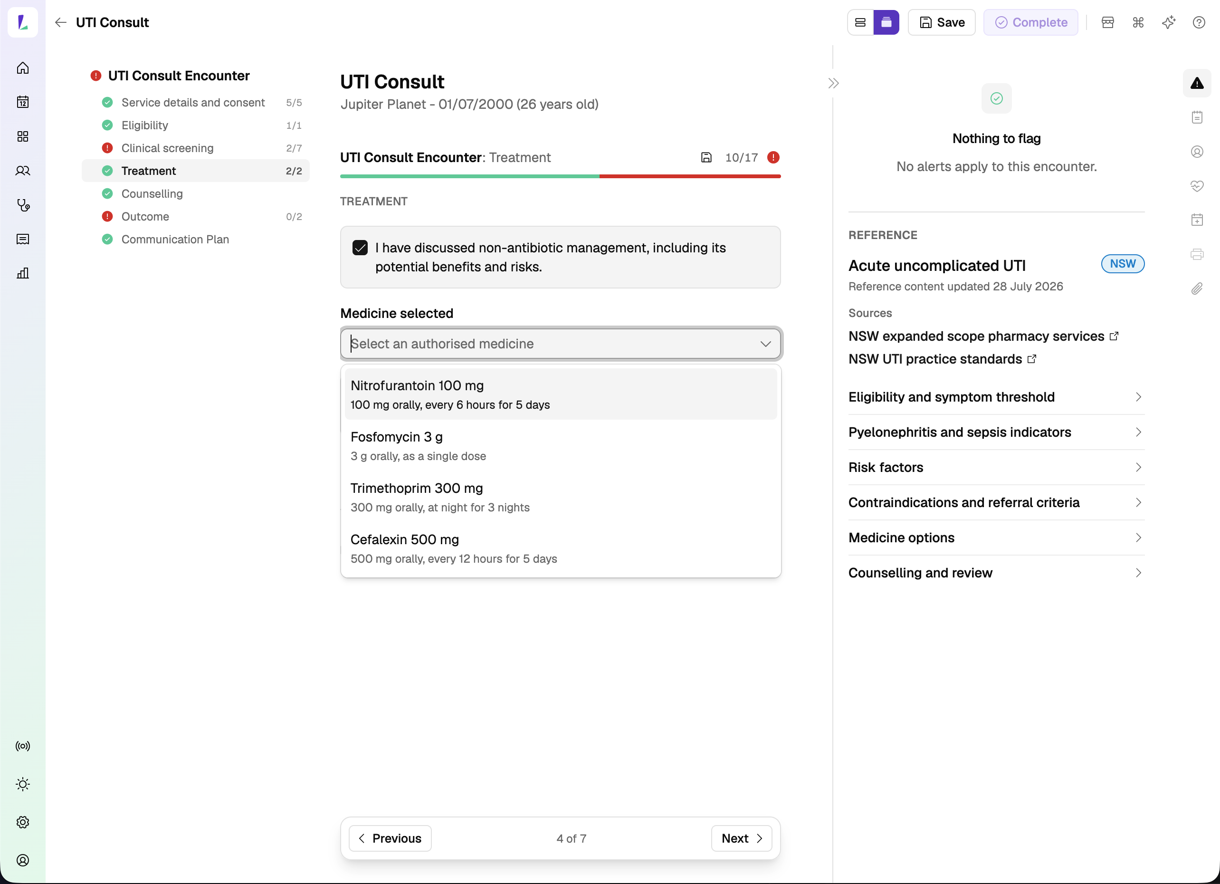Open the messages icon in the sidebar
This screenshot has height=884, width=1220.
click(23, 240)
